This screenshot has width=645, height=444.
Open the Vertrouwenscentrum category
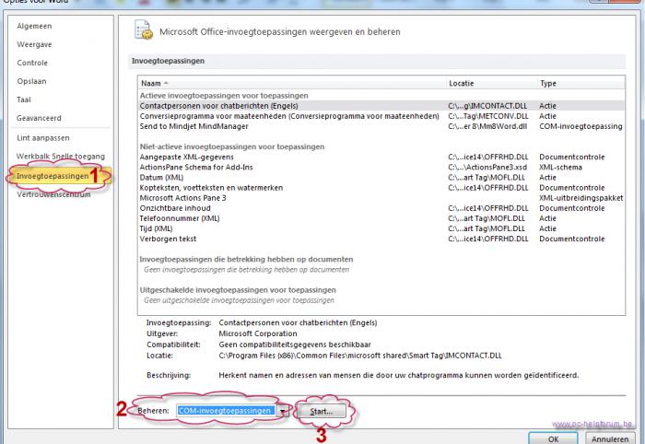pyautogui.click(x=53, y=194)
